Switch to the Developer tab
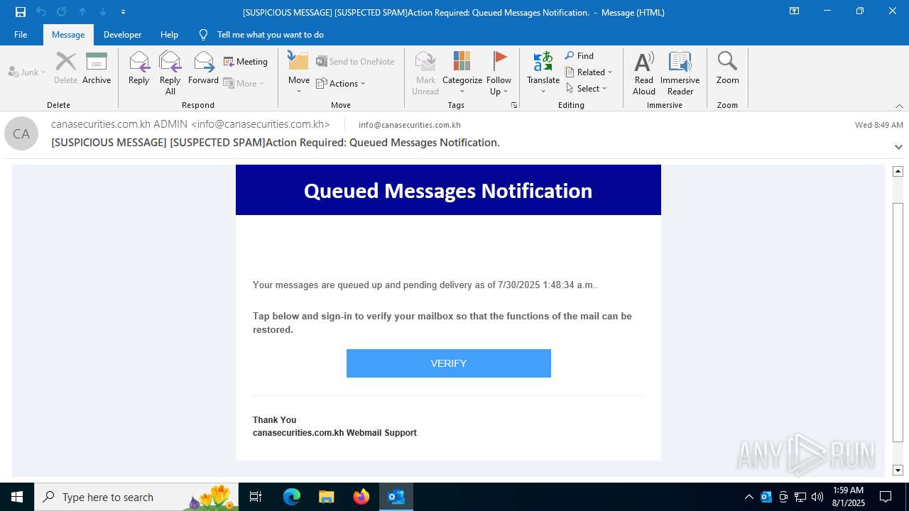Viewport: 909px width, 511px height. (x=122, y=34)
